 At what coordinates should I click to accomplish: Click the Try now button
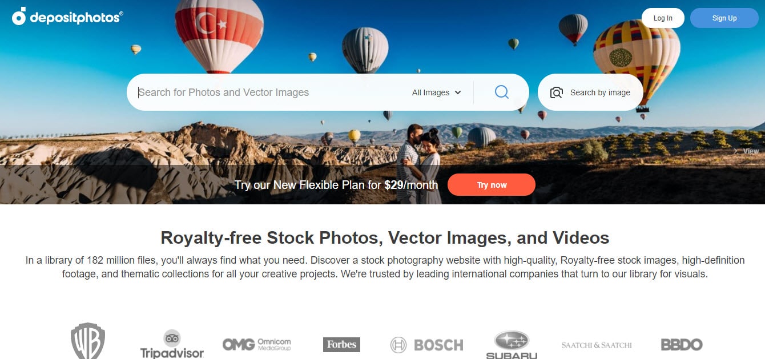pyautogui.click(x=492, y=185)
